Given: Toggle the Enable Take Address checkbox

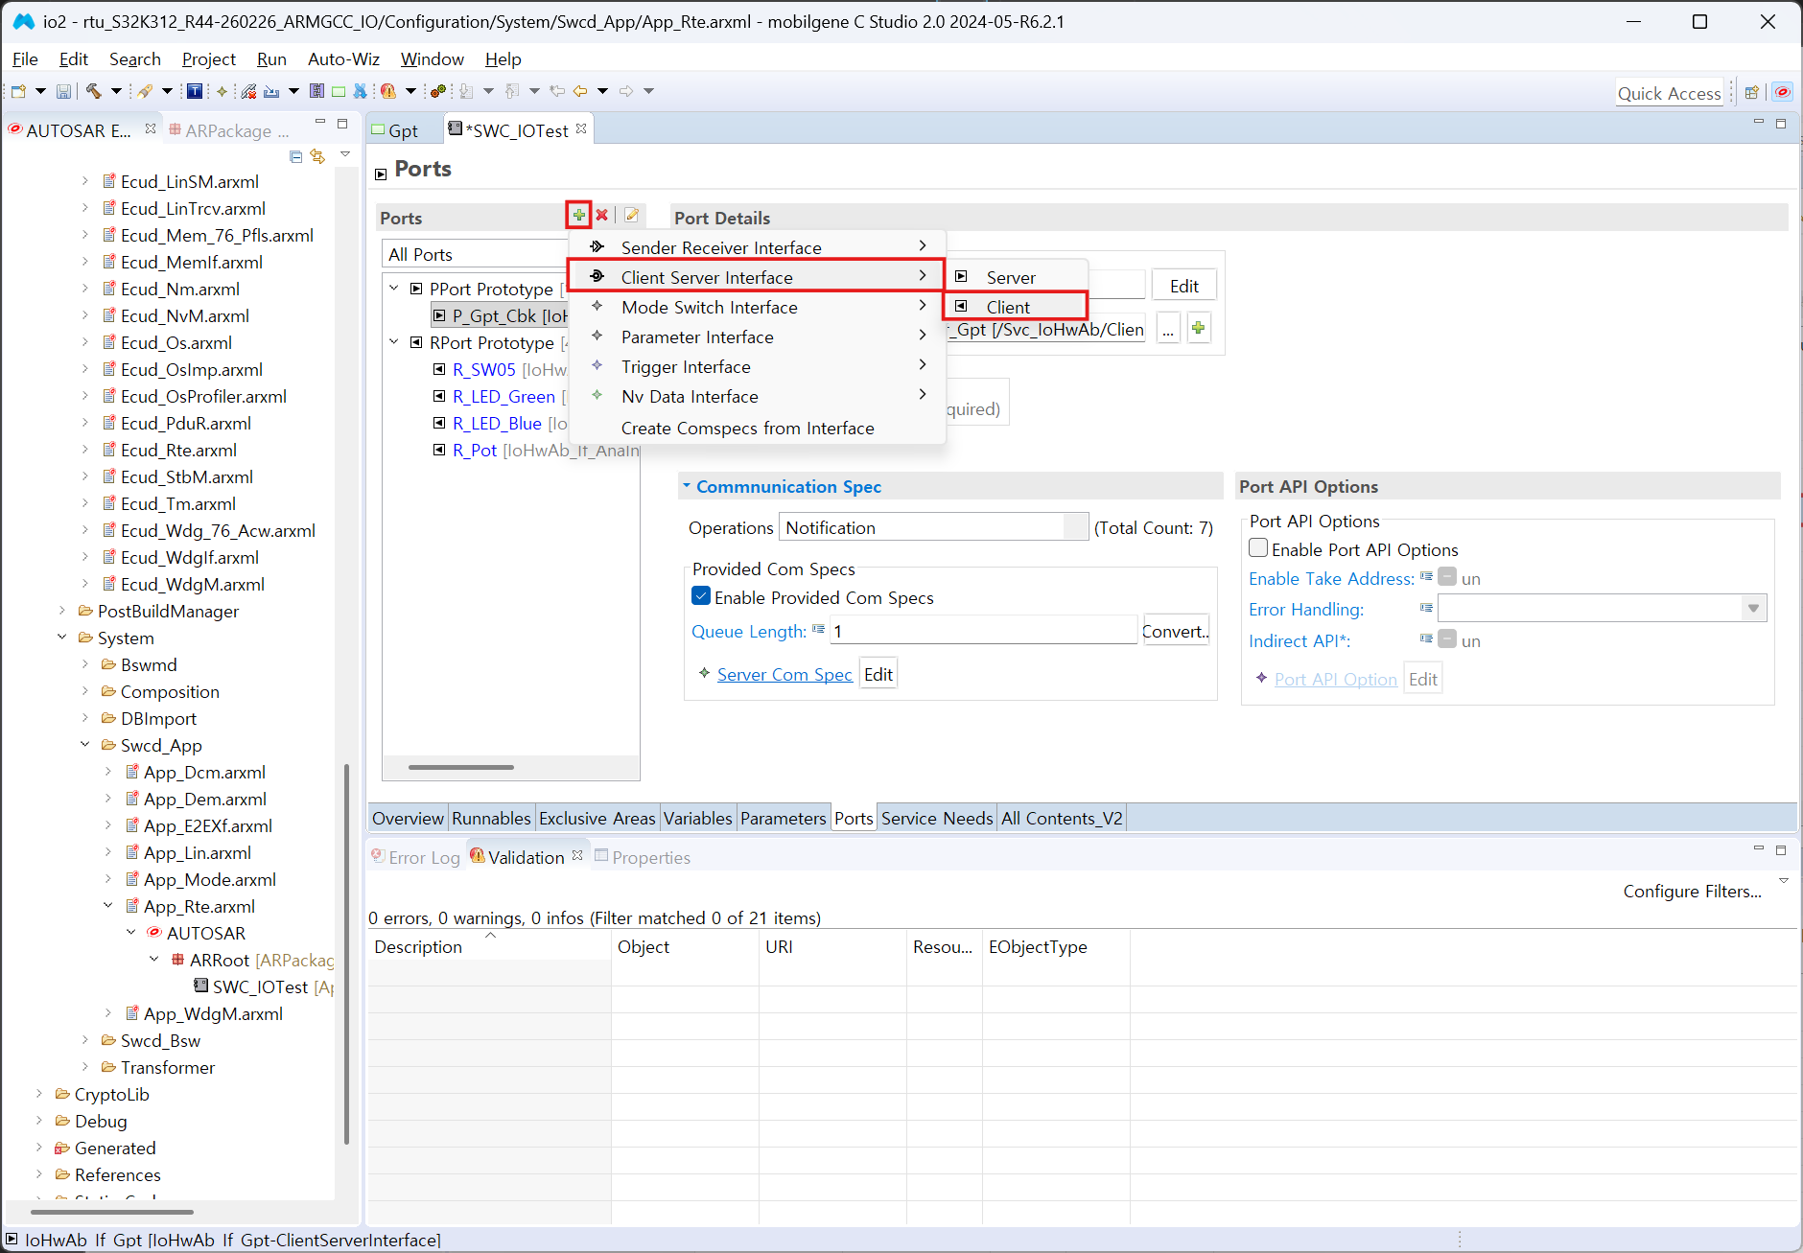Looking at the screenshot, I should tap(1447, 578).
